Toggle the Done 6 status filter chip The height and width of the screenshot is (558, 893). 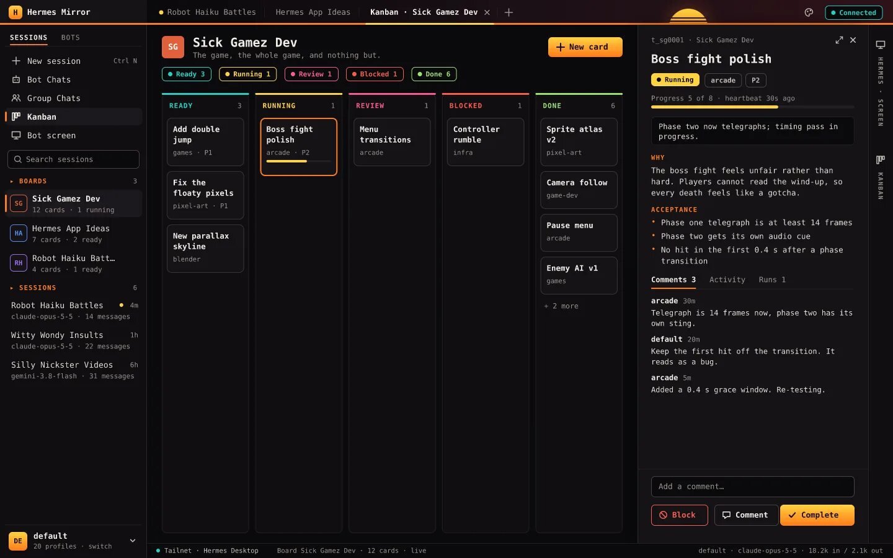434,74
